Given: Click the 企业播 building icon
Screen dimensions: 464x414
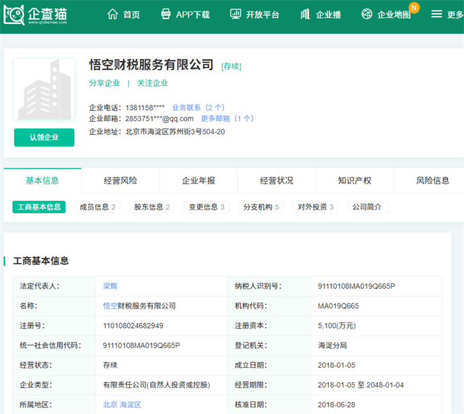Looking at the screenshot, I should (x=305, y=14).
